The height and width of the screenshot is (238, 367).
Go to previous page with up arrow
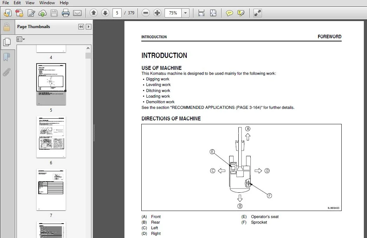(x=94, y=13)
